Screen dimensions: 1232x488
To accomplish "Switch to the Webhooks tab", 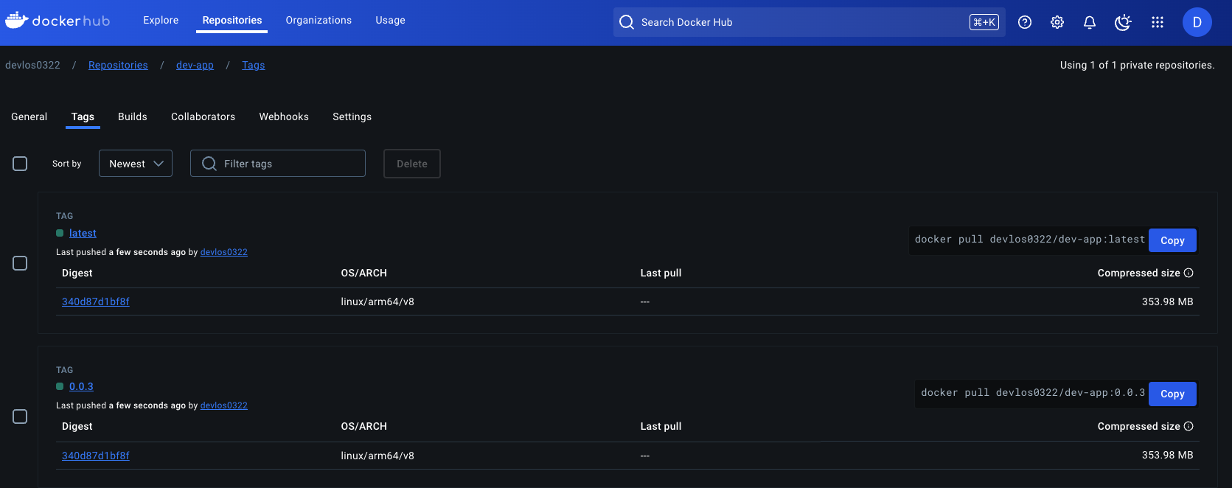I will point(284,116).
